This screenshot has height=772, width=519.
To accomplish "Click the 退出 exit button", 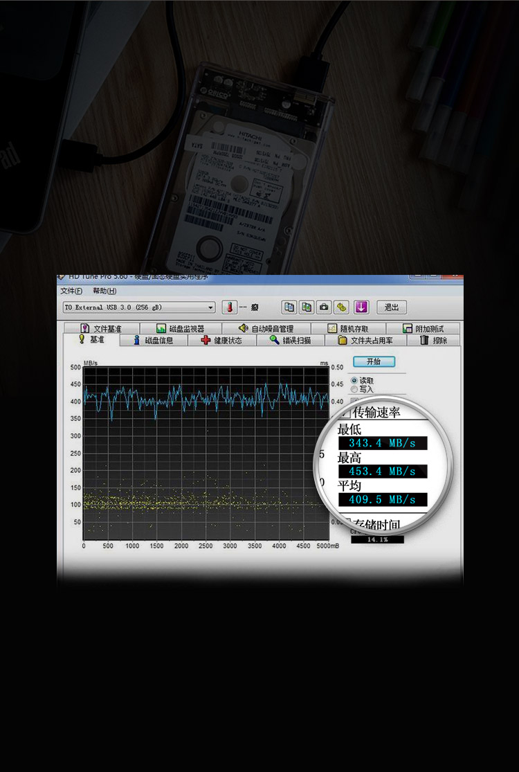I will point(392,307).
